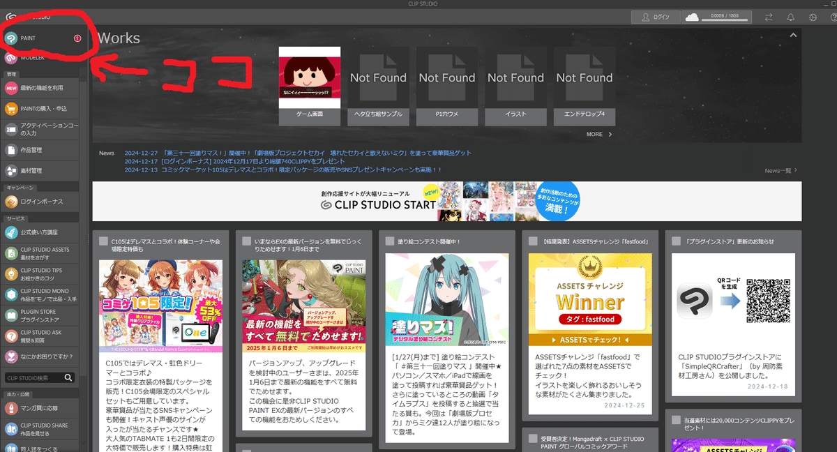837x452 pixels.
Task: Open the P1穴ウメ work
Action: pyautogui.click(x=447, y=86)
